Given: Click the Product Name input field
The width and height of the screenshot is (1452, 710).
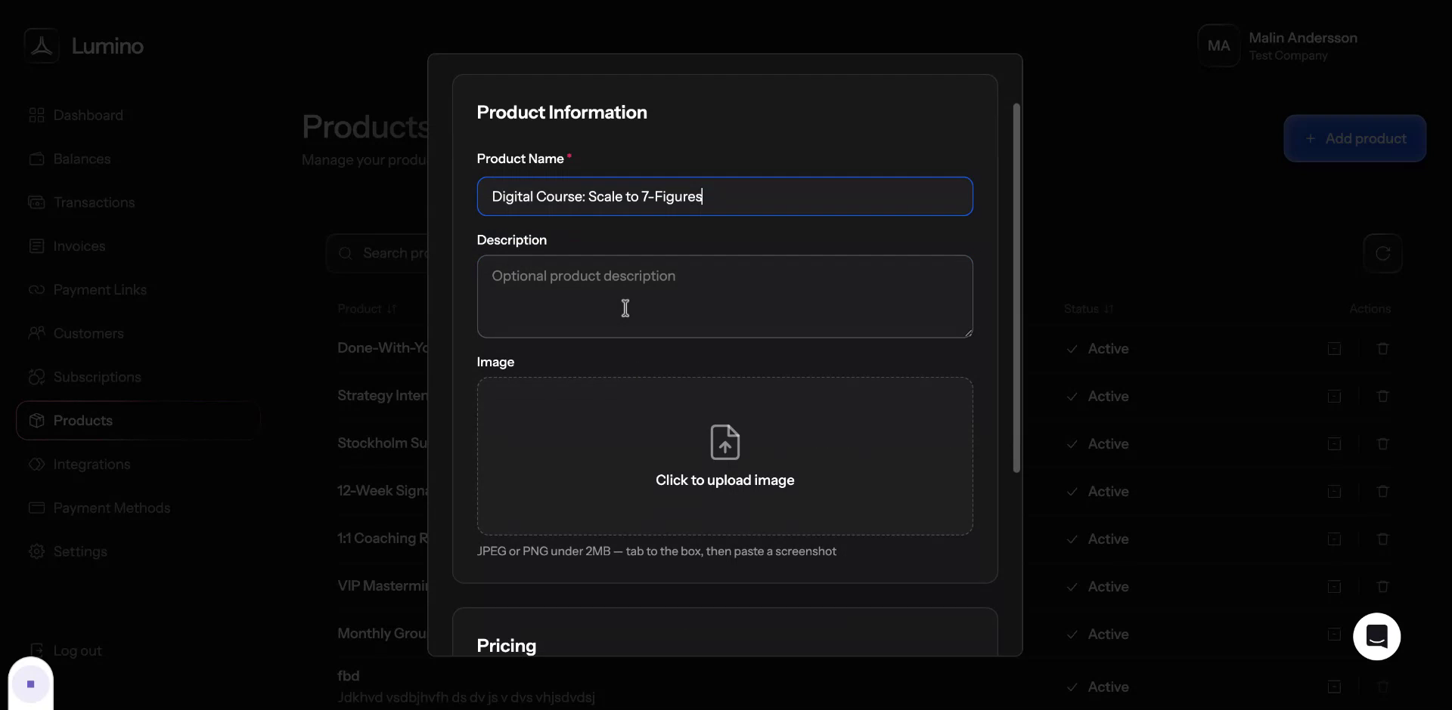Looking at the screenshot, I should 724,196.
